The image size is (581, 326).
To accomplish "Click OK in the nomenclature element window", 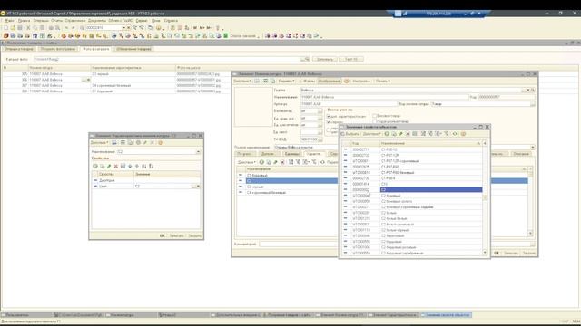I will click(x=497, y=254).
